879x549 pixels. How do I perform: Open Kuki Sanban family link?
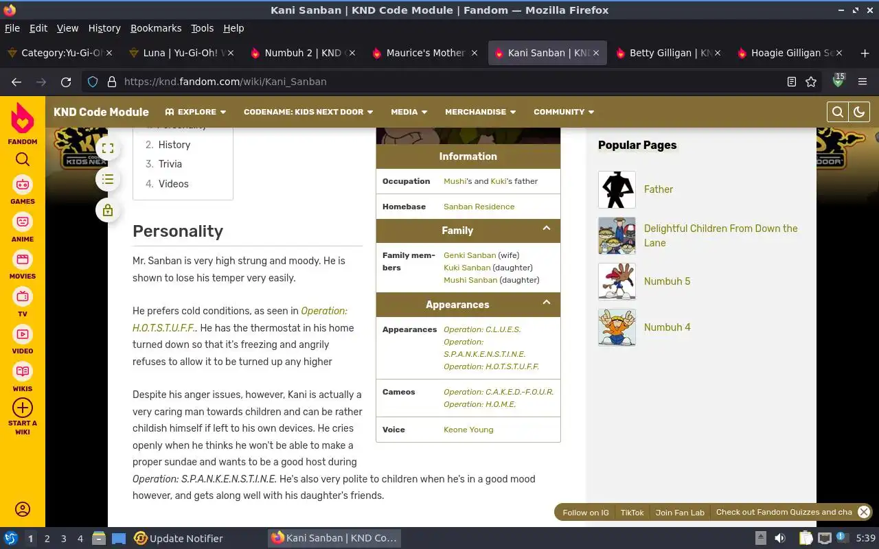pyautogui.click(x=467, y=268)
